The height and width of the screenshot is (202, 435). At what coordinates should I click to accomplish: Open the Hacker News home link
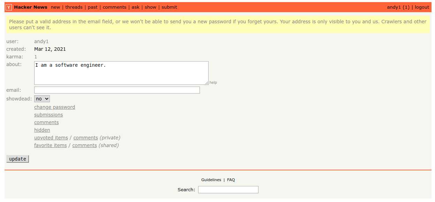tap(31, 7)
